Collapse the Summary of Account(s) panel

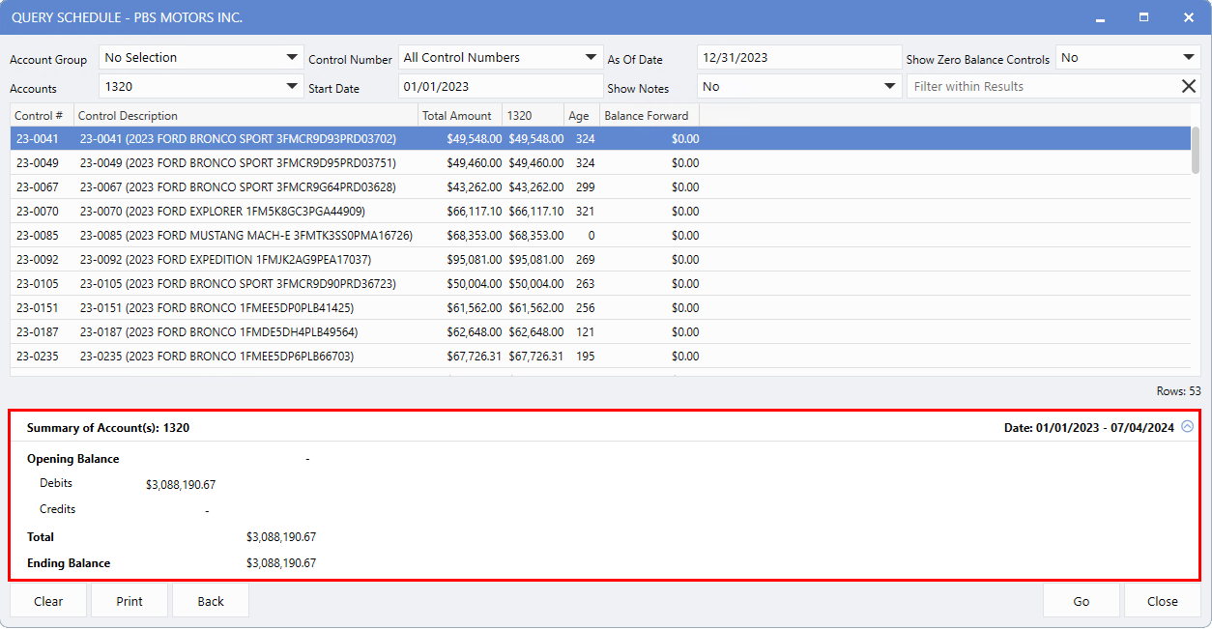click(1188, 426)
